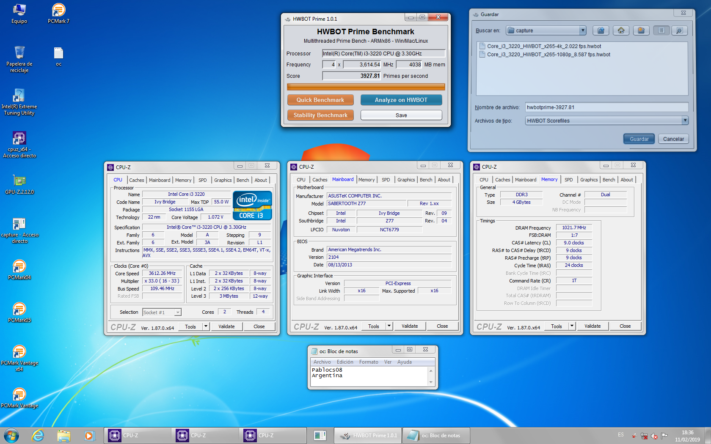The height and width of the screenshot is (444, 711).
Task: Click Close in the left CPU-Z window
Action: pos(259,326)
